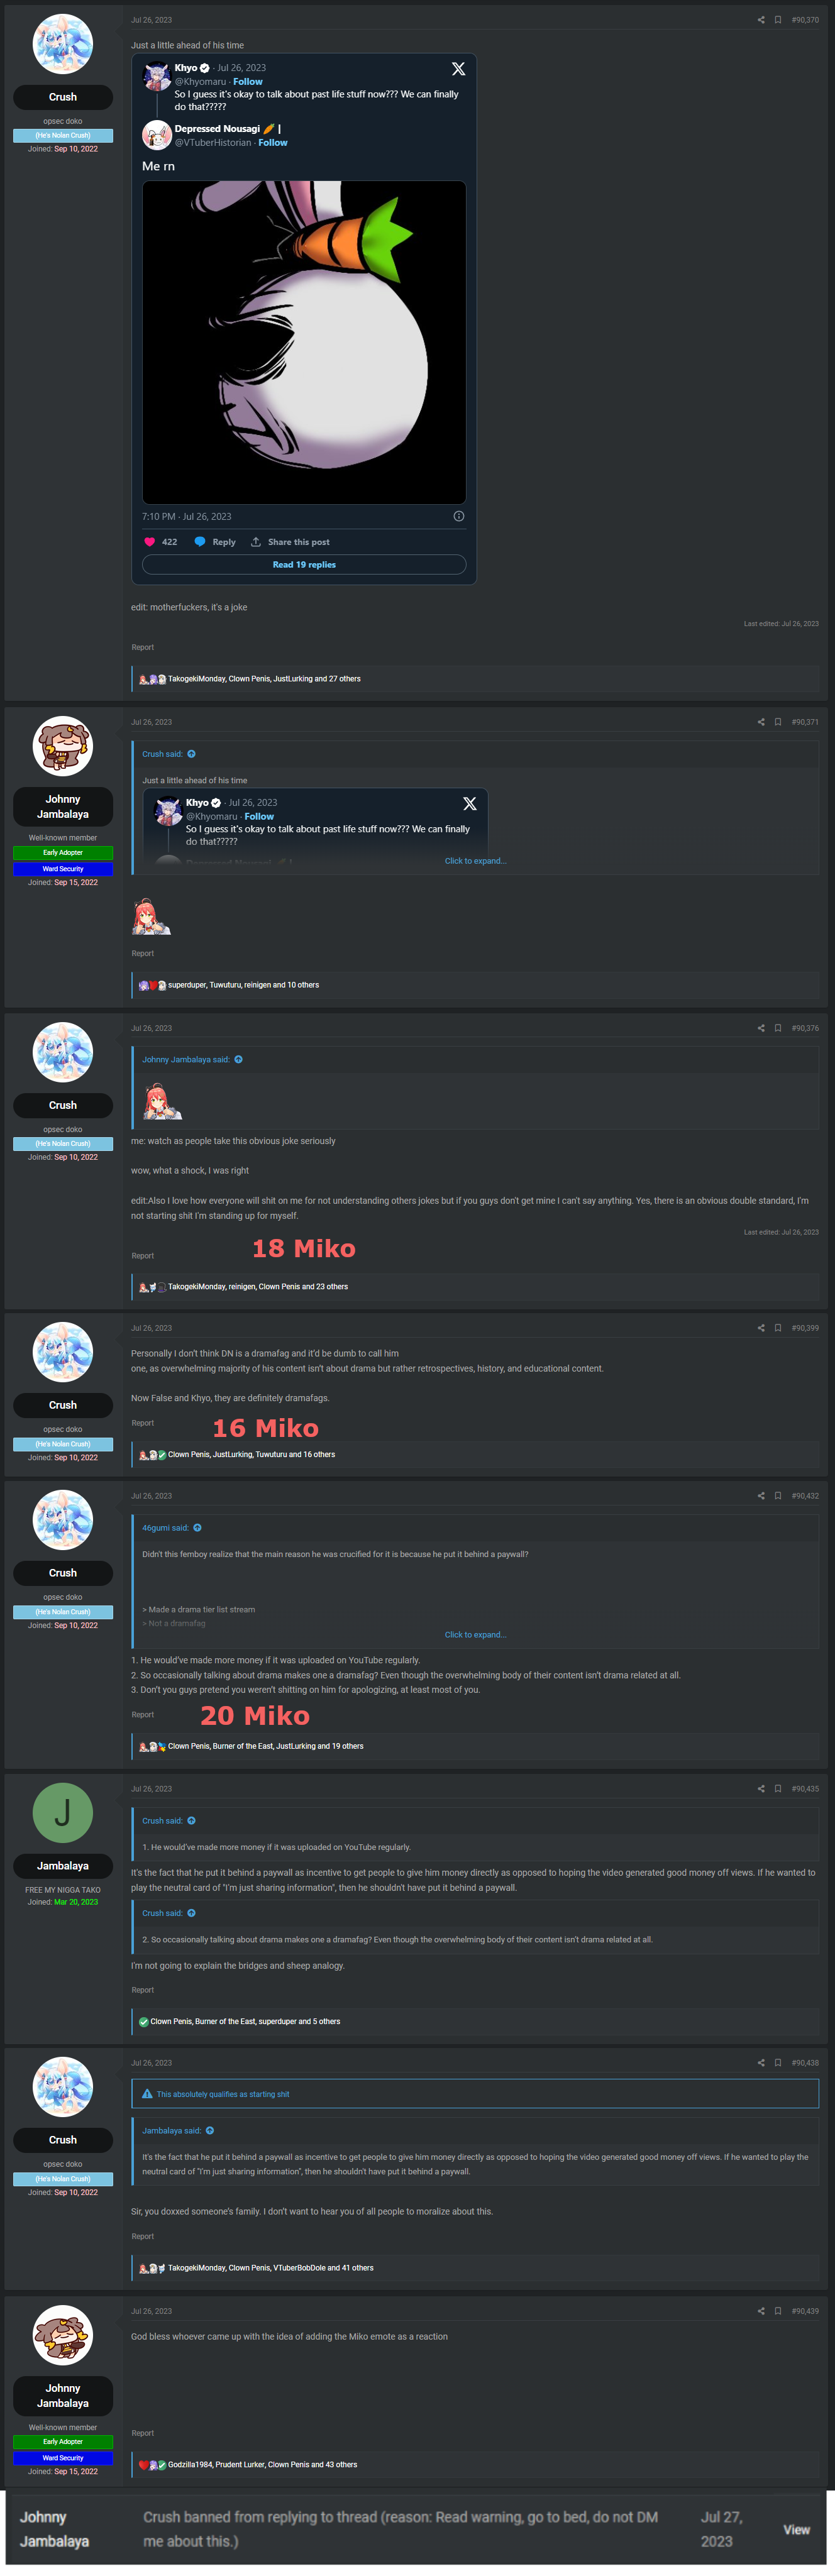Share post #90,432 via the share icon
Screen dimensions: 835x2576
coord(761,1496)
